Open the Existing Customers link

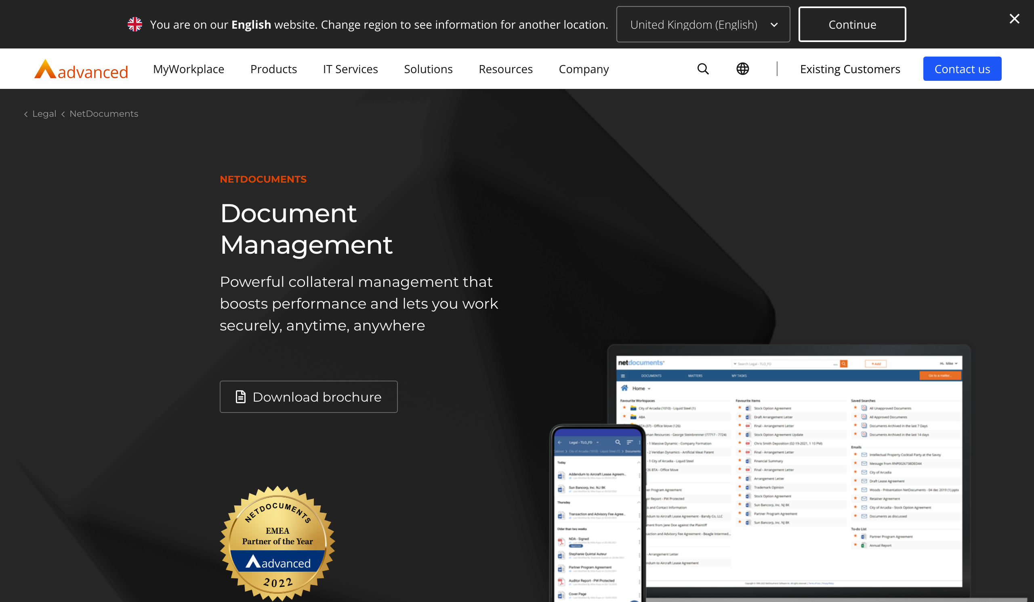pos(850,69)
